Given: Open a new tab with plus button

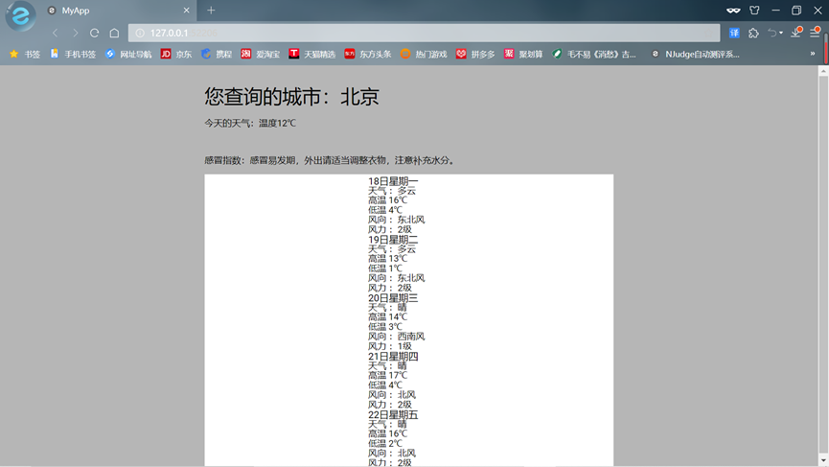Looking at the screenshot, I should pos(211,10).
